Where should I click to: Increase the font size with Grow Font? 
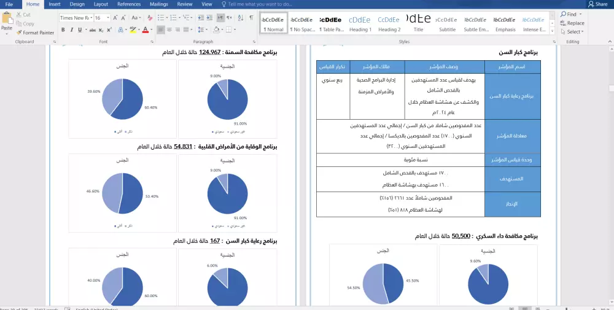[x=115, y=18]
